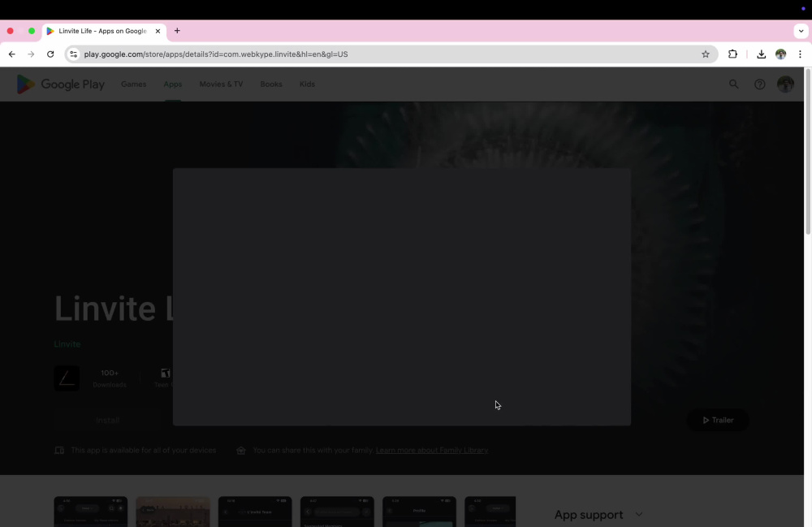
Task: Switch to the Movies & TV section
Action: [221, 84]
